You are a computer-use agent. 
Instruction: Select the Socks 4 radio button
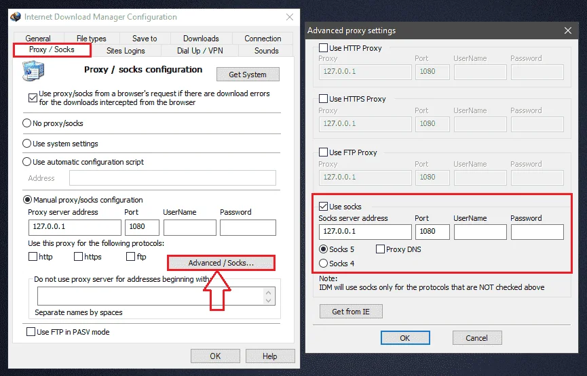pos(323,263)
